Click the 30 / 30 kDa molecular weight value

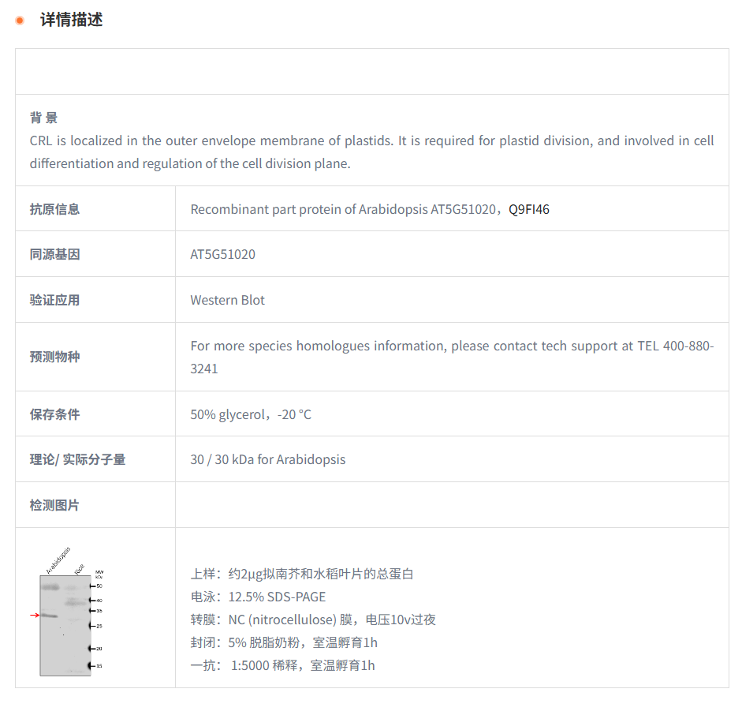pos(267,459)
